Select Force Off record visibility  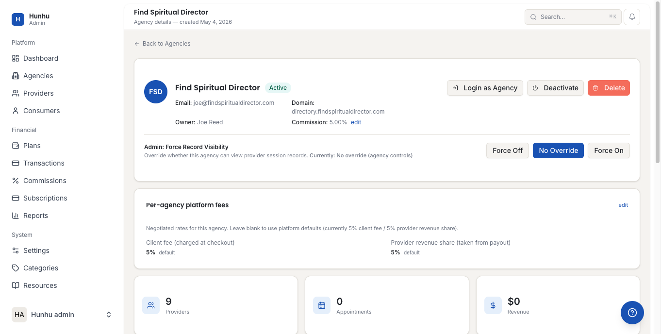click(508, 150)
